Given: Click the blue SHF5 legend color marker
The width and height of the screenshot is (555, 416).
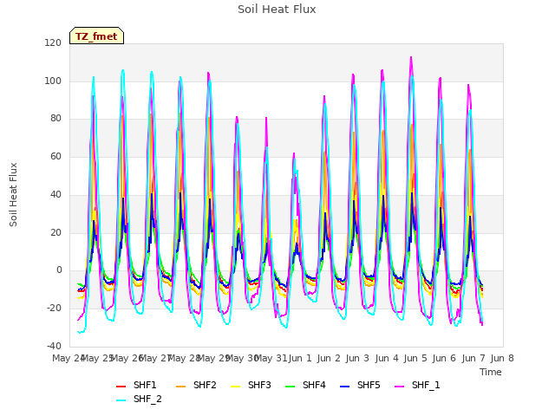Looking at the screenshot, I should coord(344,387).
